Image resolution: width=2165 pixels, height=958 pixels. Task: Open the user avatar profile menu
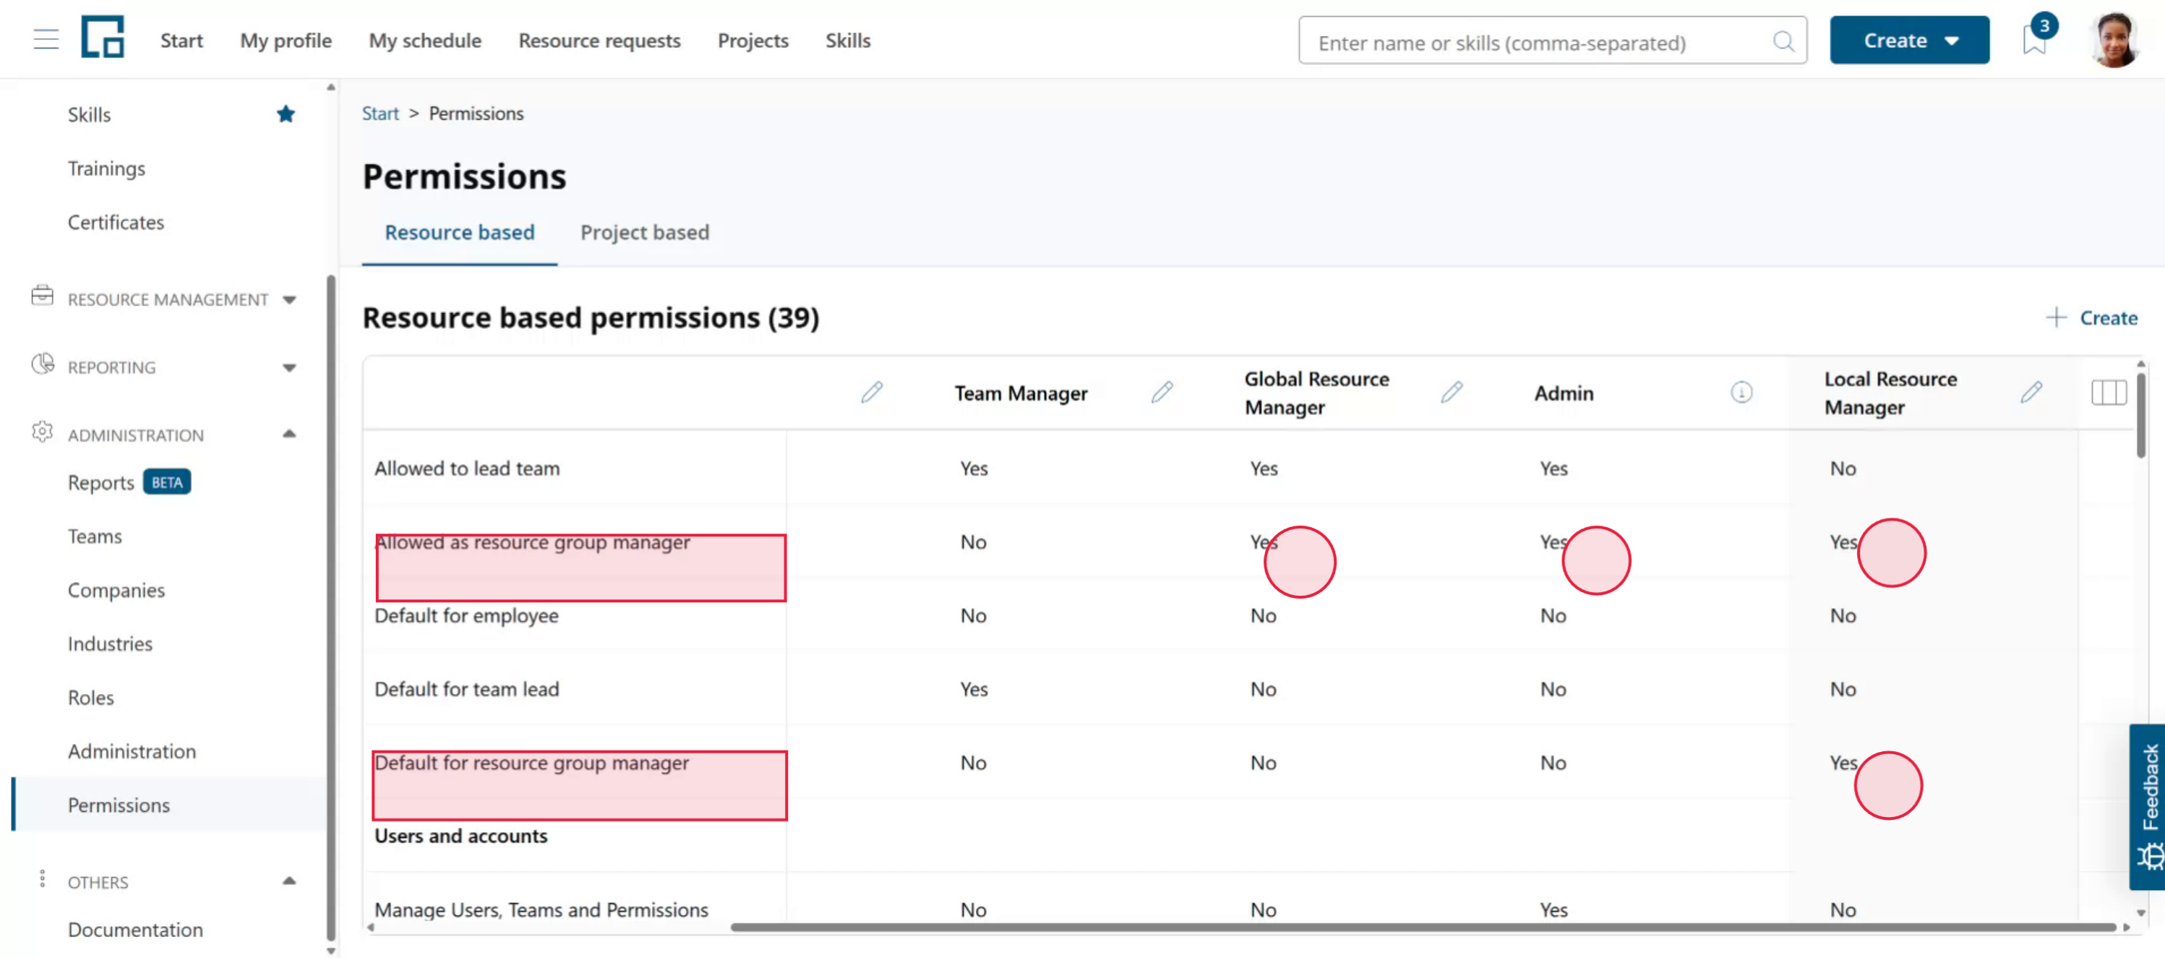(x=2114, y=40)
